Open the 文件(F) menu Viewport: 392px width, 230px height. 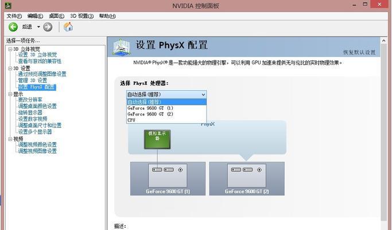(14, 16)
